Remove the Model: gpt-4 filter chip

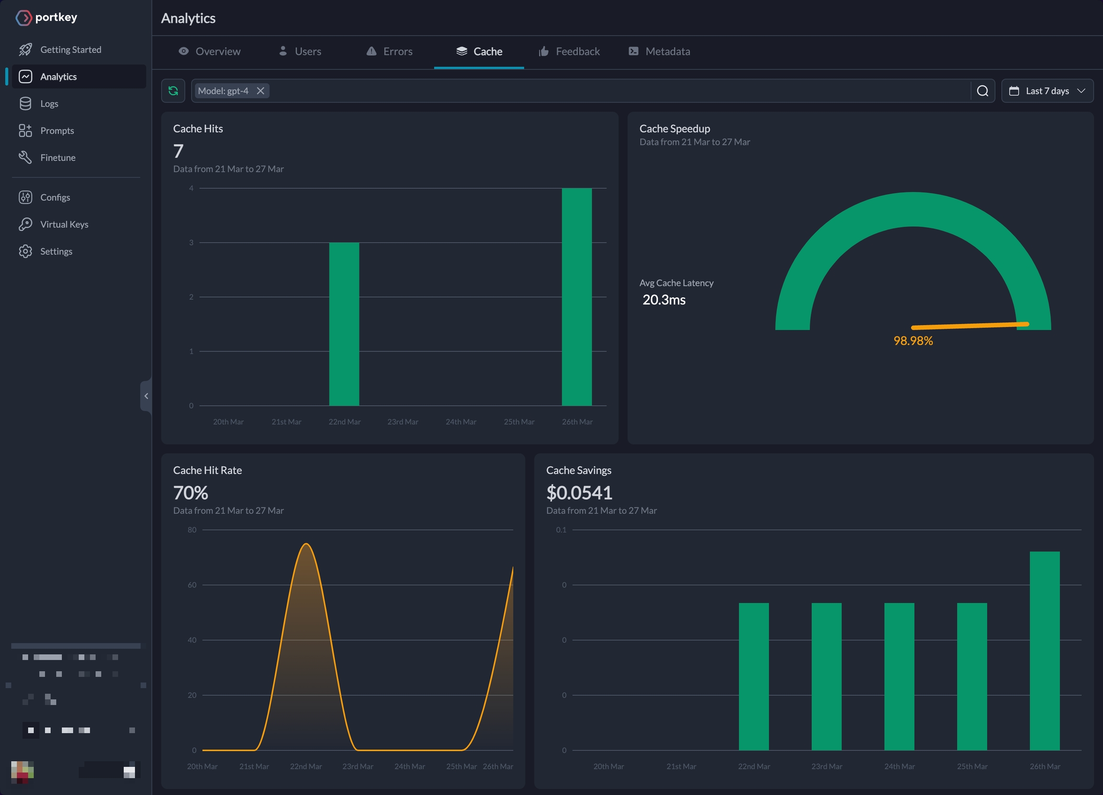tap(261, 91)
